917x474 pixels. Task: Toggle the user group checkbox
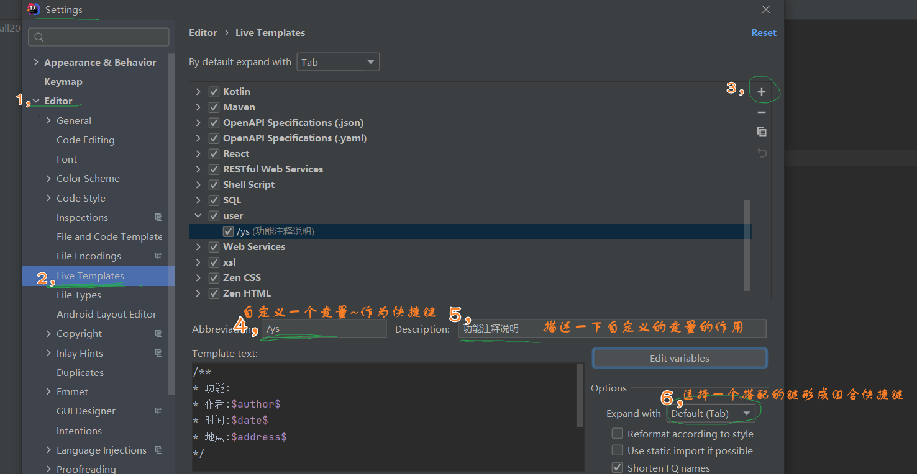[x=214, y=215]
